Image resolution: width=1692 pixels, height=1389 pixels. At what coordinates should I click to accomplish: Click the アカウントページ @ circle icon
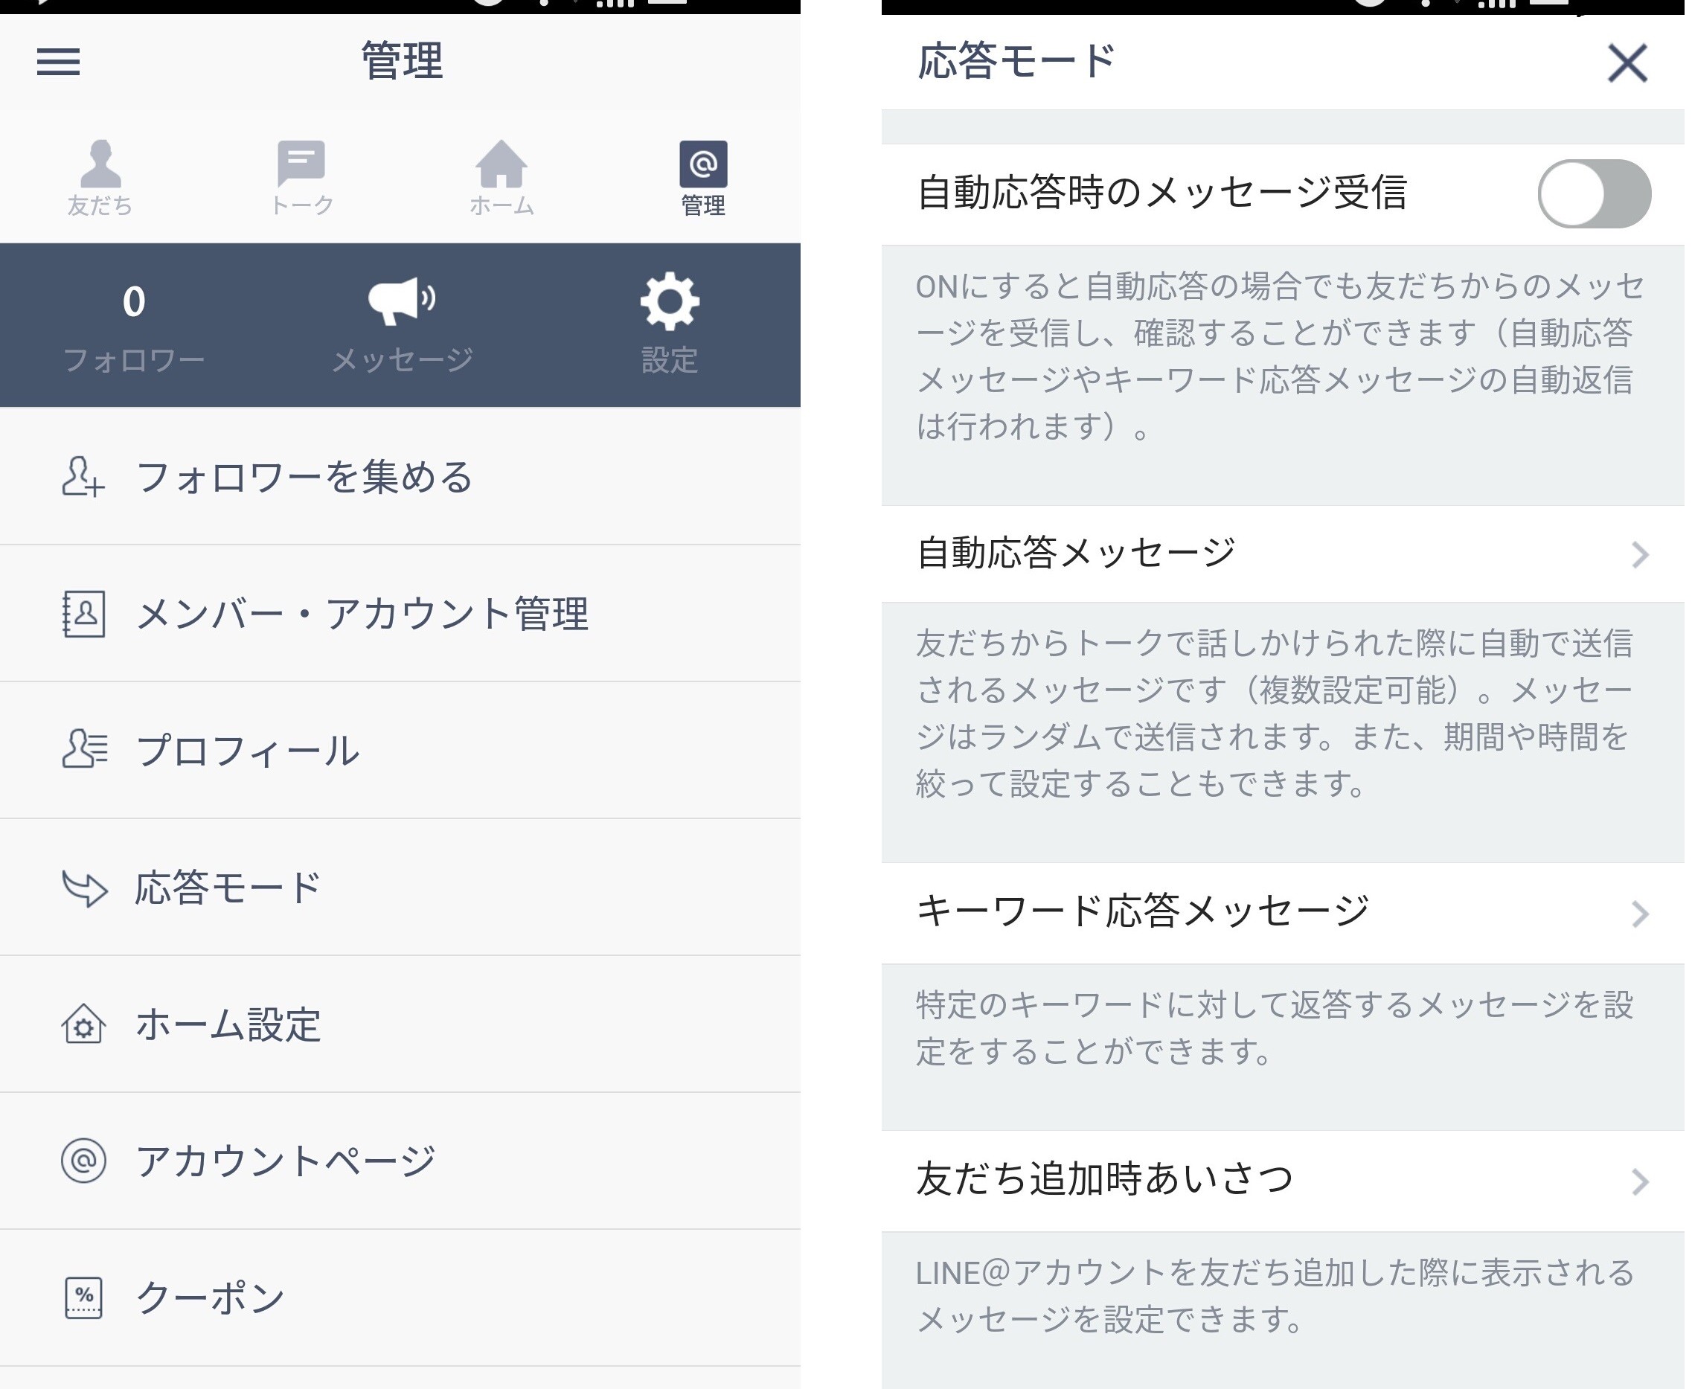tap(84, 1160)
